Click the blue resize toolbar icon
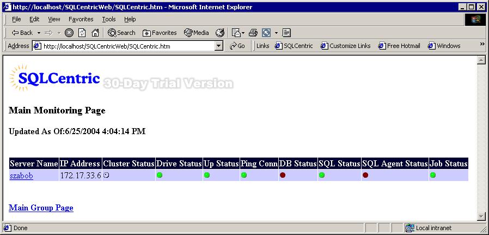This screenshot has width=489, height=235. [266, 33]
